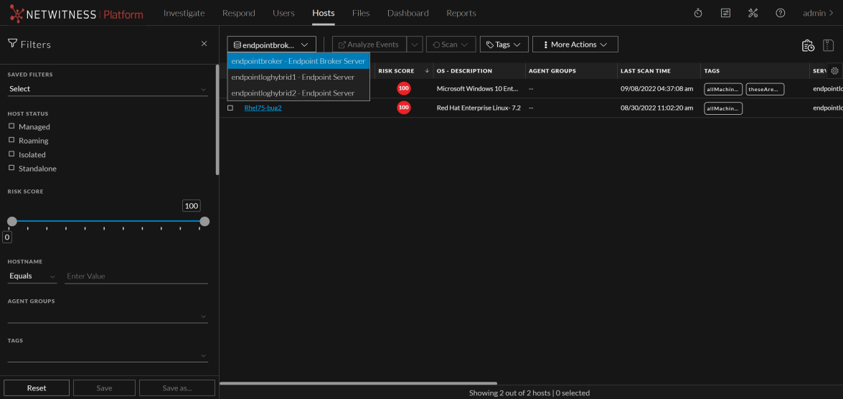Switch to the Users tab
This screenshot has height=399, width=843.
pos(283,13)
